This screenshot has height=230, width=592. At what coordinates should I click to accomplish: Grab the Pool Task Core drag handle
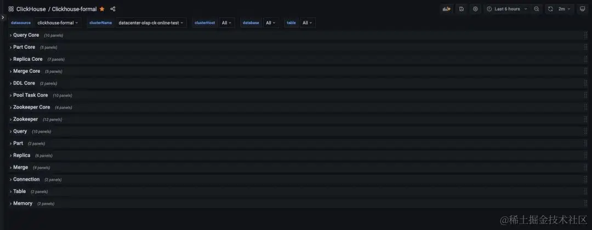585,95
